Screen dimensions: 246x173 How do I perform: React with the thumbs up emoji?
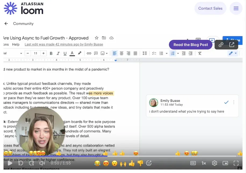pyautogui.click(x=132, y=163)
